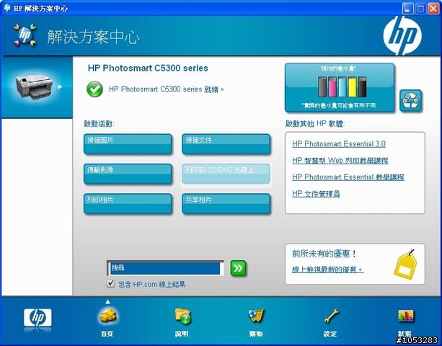Click the 傳輸影像 button
Screen dimensions: 442x346
click(128, 174)
